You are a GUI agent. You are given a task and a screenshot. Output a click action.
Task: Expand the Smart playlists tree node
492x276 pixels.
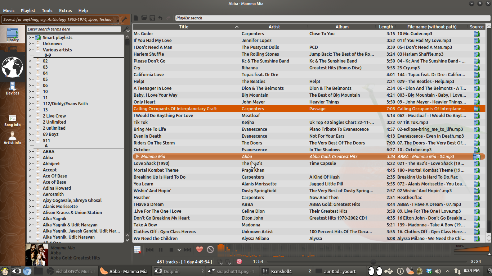click(x=30, y=38)
